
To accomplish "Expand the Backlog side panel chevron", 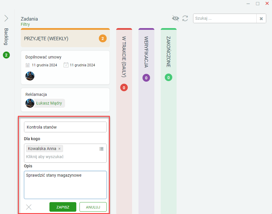I will (6, 18).
